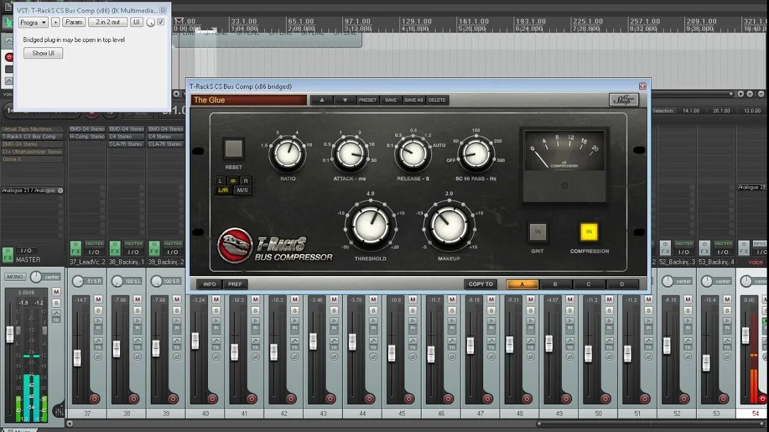
Task: Open the preset name field 'The Glue'
Action: (x=249, y=100)
